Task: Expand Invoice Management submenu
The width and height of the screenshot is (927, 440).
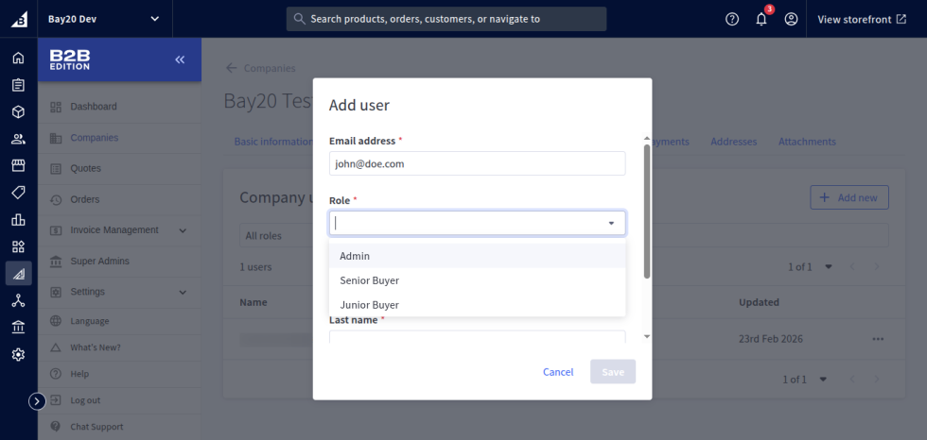Action: 183,230
